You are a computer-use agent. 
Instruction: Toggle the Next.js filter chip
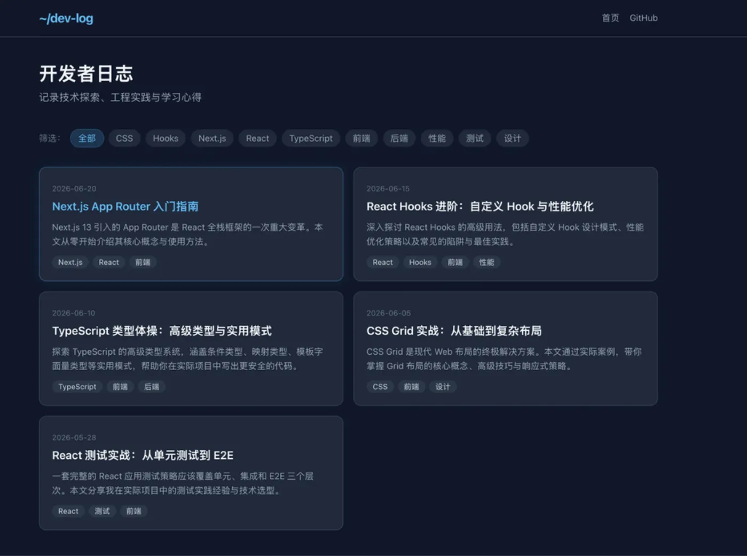coord(212,138)
